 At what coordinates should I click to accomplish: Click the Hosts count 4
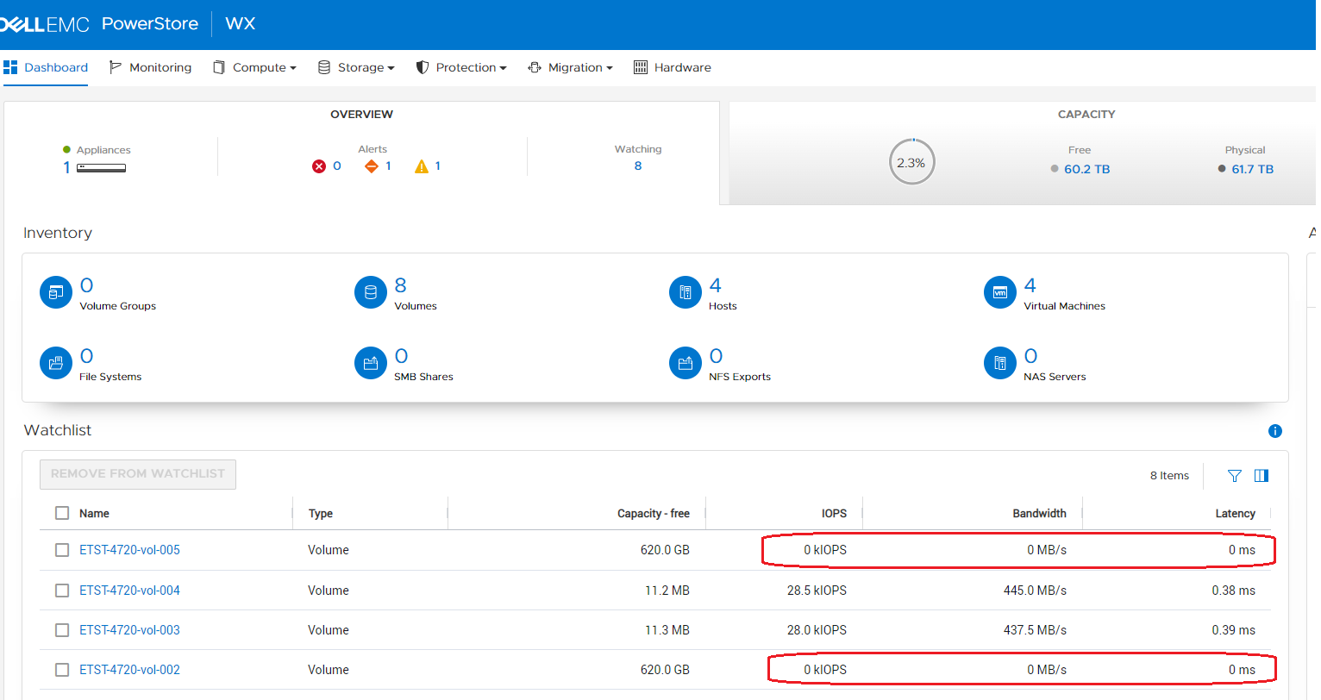[716, 285]
